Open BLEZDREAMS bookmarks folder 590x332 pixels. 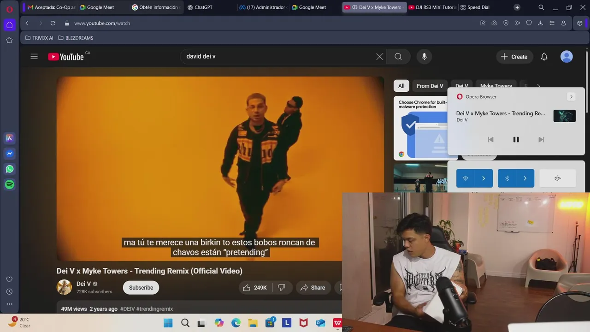coord(76,38)
